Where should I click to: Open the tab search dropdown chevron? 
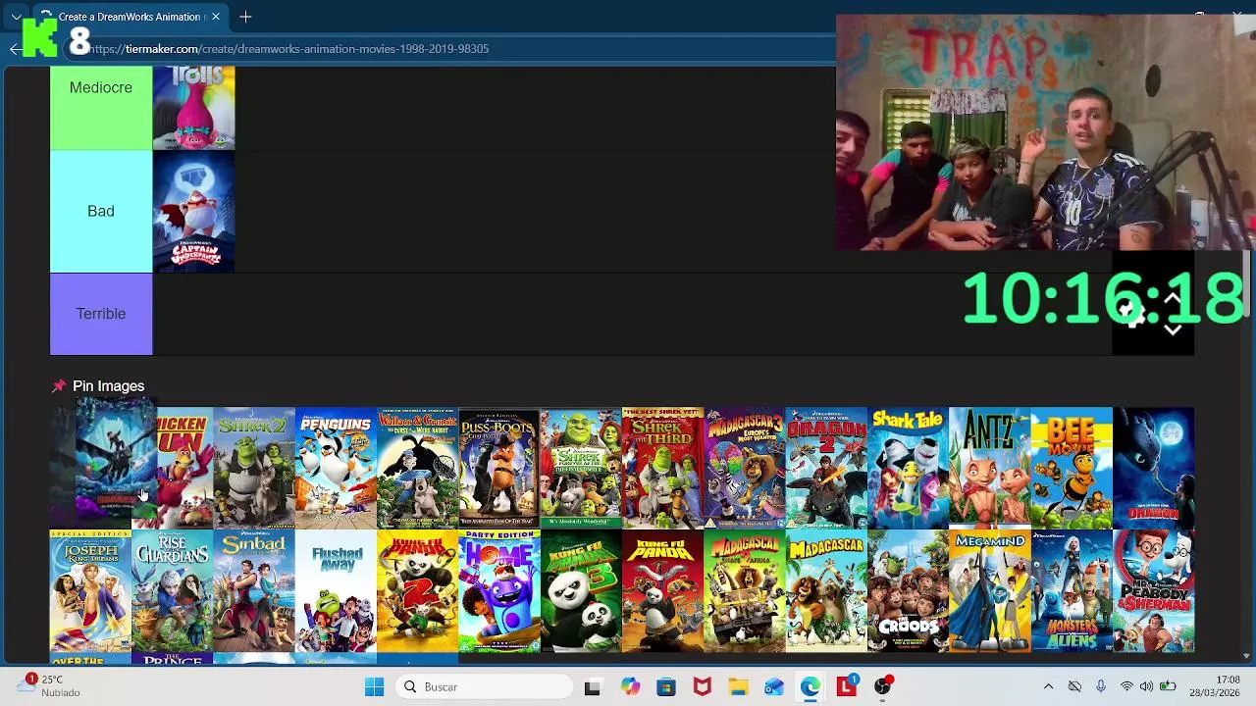click(x=16, y=17)
